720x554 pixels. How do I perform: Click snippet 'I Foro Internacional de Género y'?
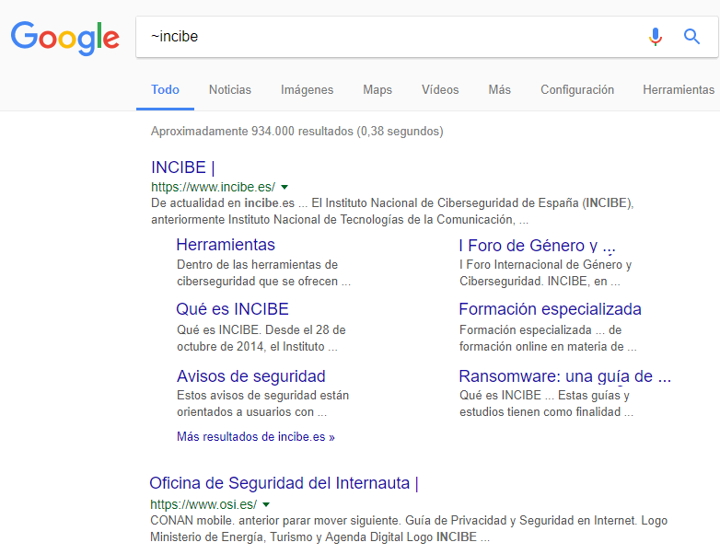545,265
